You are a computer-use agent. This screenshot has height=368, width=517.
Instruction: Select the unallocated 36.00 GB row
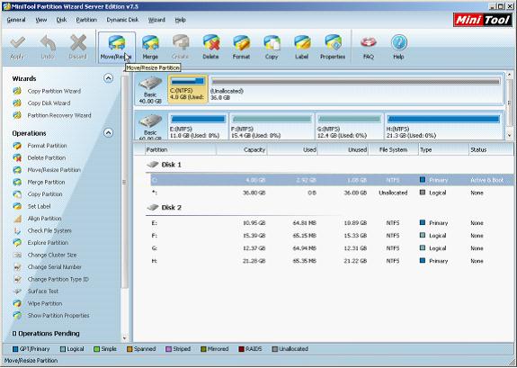(x=332, y=193)
